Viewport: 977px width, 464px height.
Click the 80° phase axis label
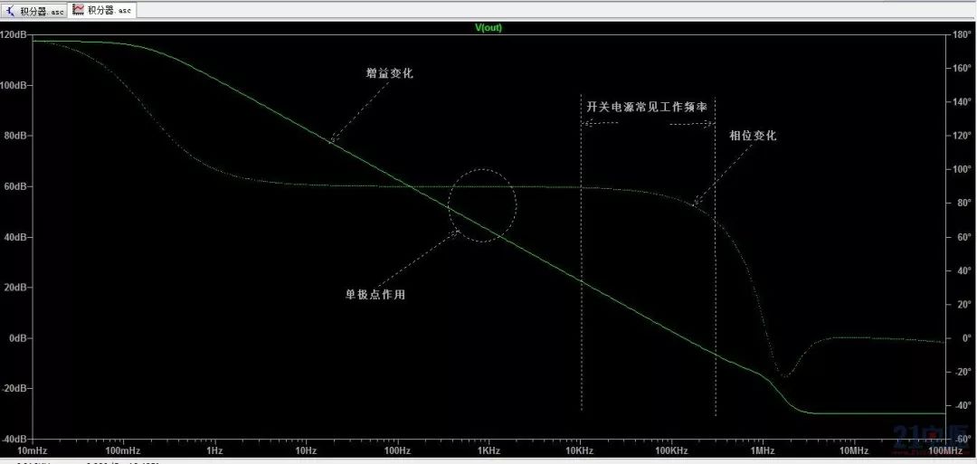[964, 204]
